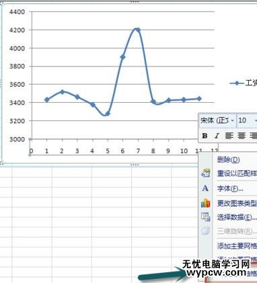Select the data marker at x=6
This screenshot has width=257, height=283.
coord(122,57)
